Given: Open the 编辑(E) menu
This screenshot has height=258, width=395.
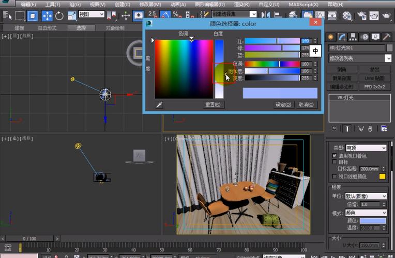Looking at the screenshot, I should click(28, 4).
